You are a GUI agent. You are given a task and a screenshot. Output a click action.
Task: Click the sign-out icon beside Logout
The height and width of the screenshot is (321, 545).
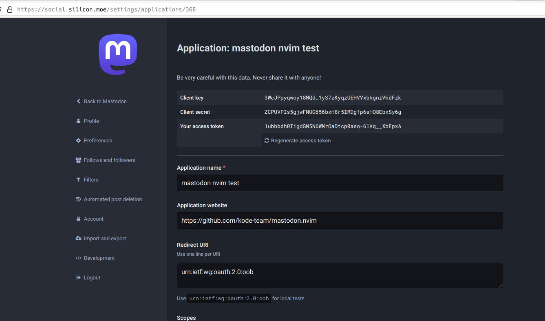pos(78,277)
